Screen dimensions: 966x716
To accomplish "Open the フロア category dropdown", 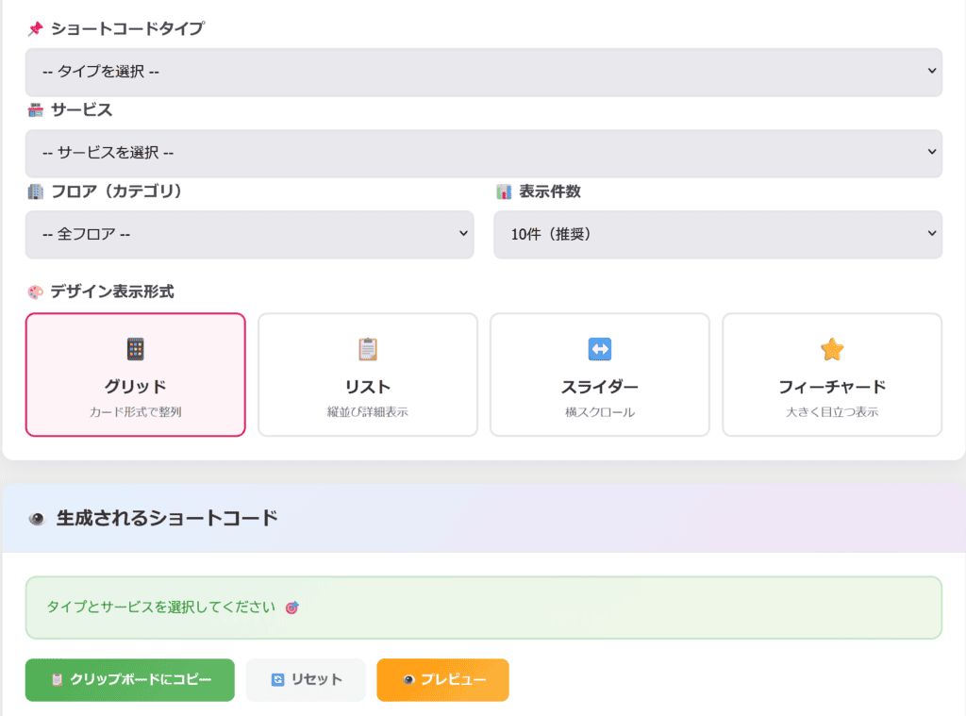I will point(249,234).
